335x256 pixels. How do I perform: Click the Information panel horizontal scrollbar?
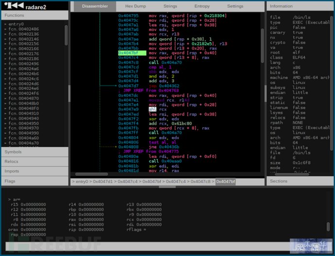click(292, 174)
